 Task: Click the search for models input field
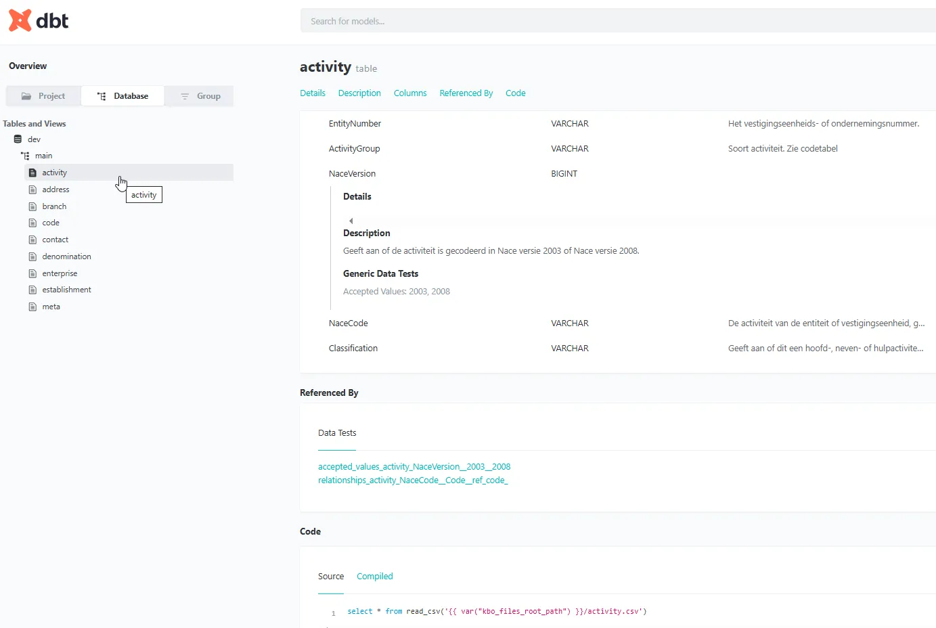coord(617,20)
